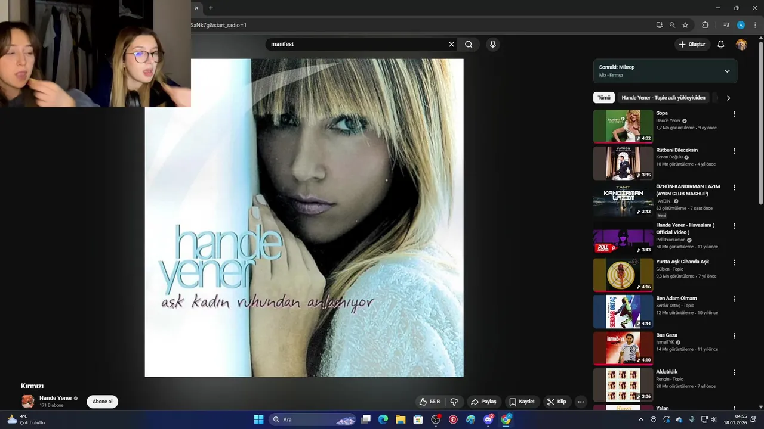Viewport: 764px width, 429px height.
Task: Open Yurtta Aşk Cihanda Aşk title link
Action: [682, 262]
